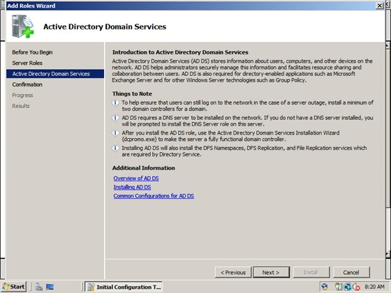Open Server Manager from the quick launch bar
Image resolution: width=391 pixels, height=293 pixels.
[x=38, y=287]
